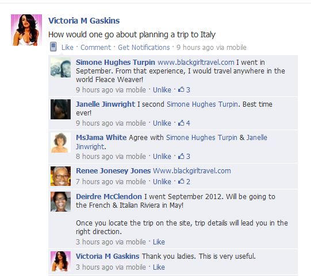This screenshot has width=311, height=276.
Task: Click thumbs-up count on MsJama White's comment
Action: point(188,157)
